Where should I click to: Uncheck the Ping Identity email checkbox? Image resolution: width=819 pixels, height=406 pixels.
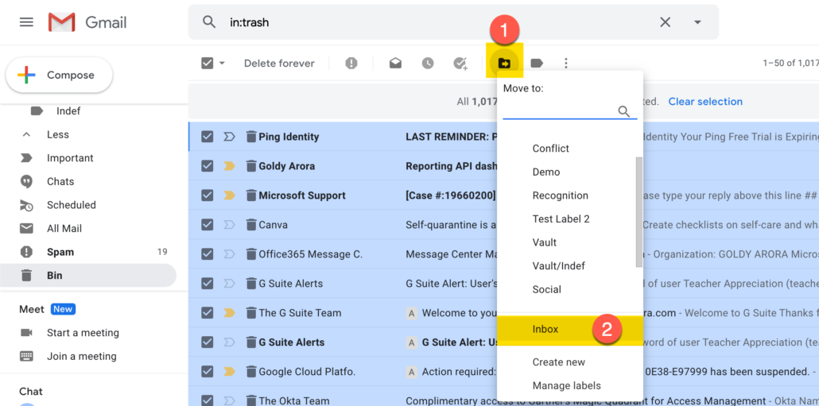pos(208,137)
